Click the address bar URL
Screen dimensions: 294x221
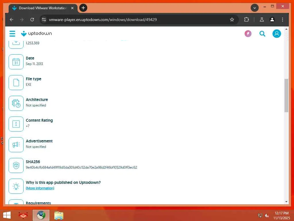click(103, 20)
